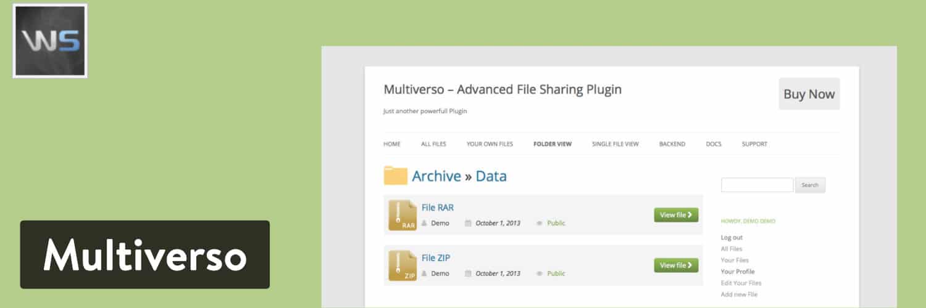Open the DOCS menu item

[714, 144]
